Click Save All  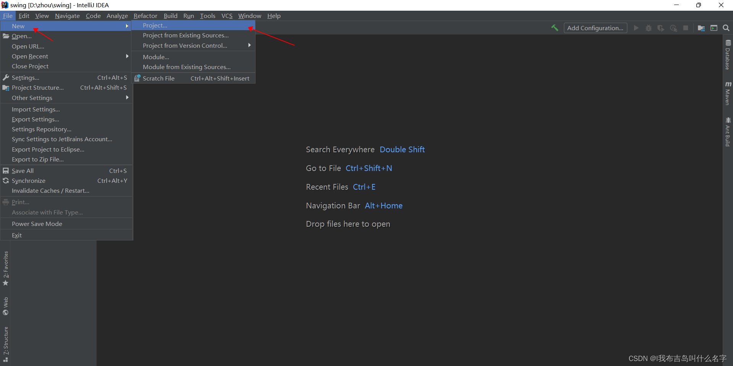tap(66, 171)
